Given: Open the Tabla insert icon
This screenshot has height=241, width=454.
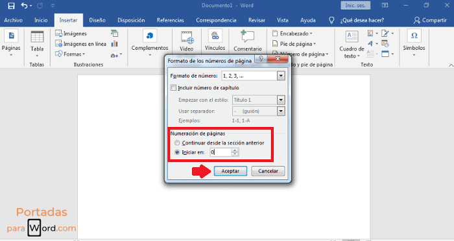Looking at the screenshot, I should (x=37, y=37).
